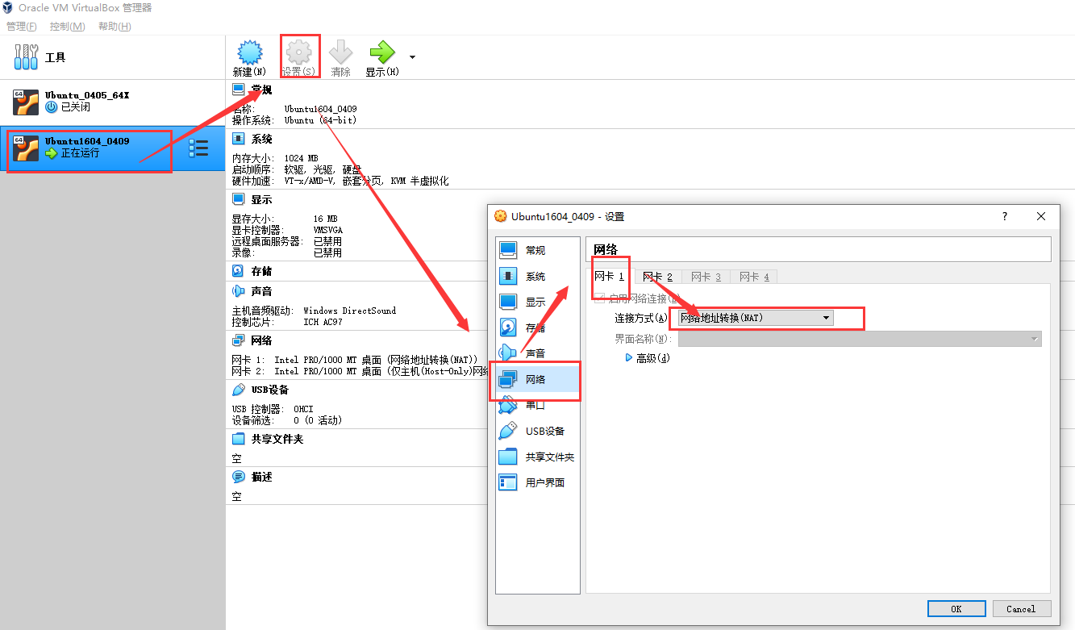The image size is (1075, 630).
Task: Click 常规 monitor icon in details pane
Action: [x=239, y=90]
